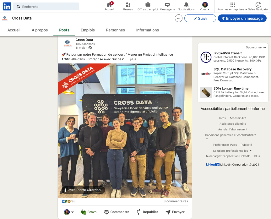Viewport: 271px width, 219px height.
Task: Open the LinkedIn home logo
Action: point(7,6)
